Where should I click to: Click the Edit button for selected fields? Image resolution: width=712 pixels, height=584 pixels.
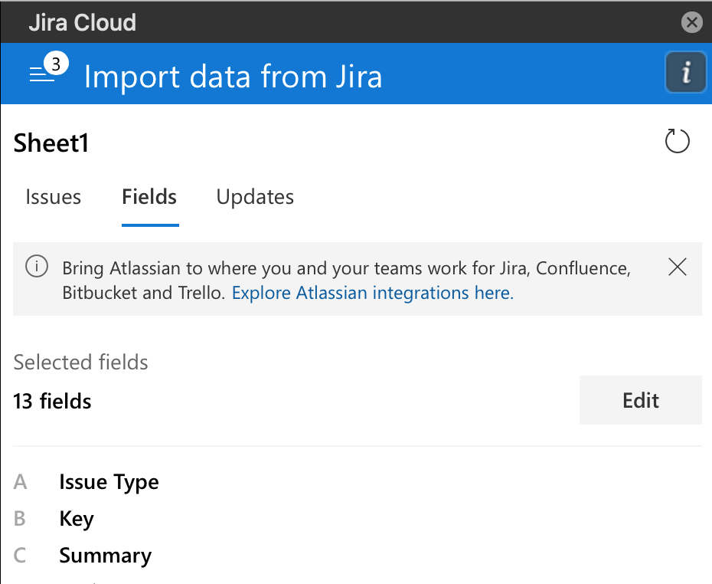point(640,400)
